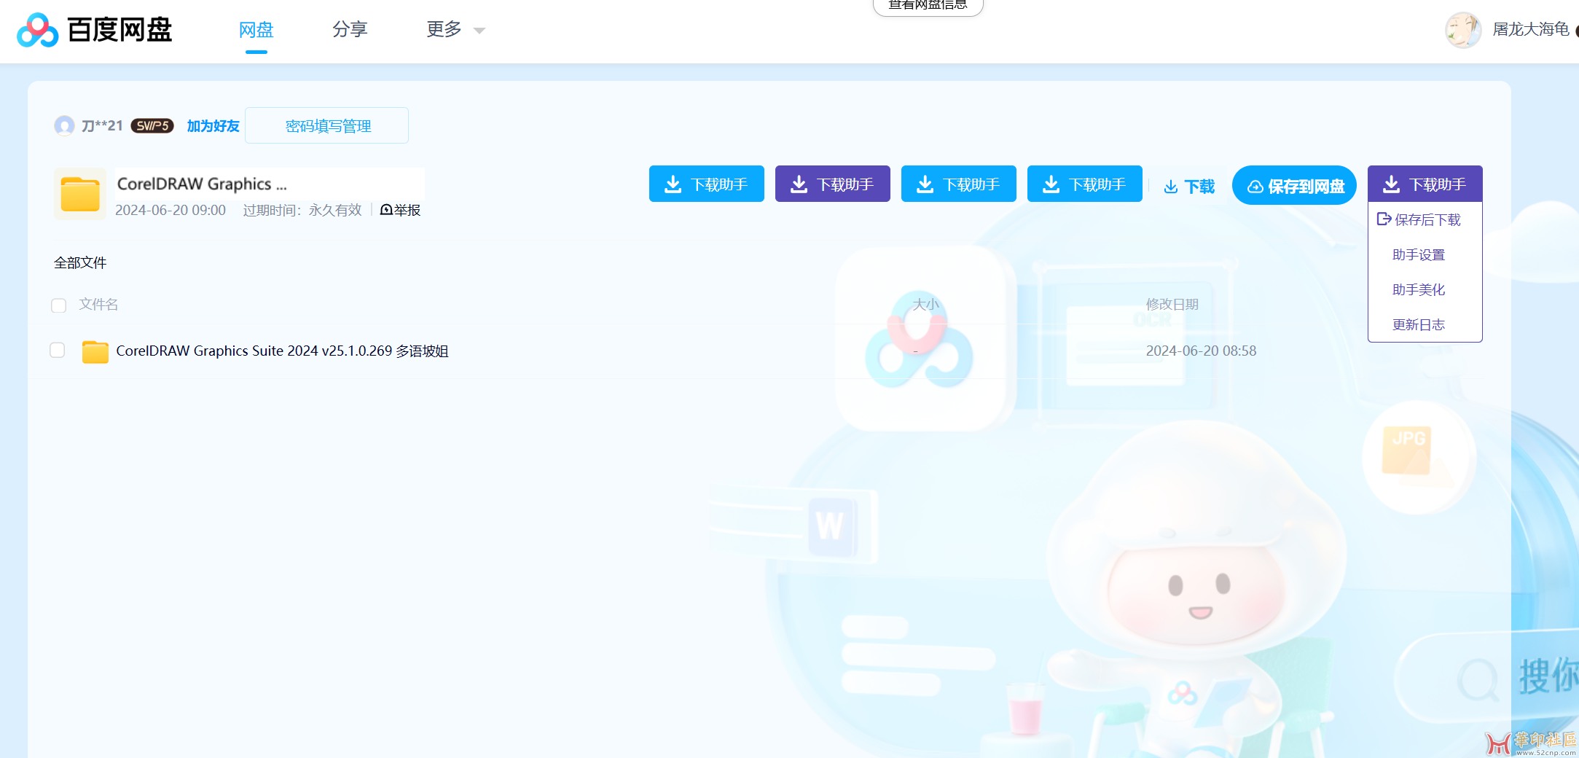Switch to the 分享 tab
Screen dimensions: 1579x758
[350, 30]
